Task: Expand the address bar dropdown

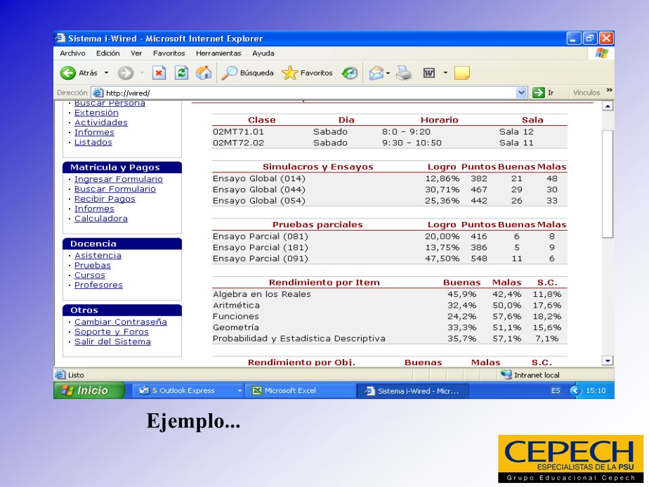Action: 521,93
